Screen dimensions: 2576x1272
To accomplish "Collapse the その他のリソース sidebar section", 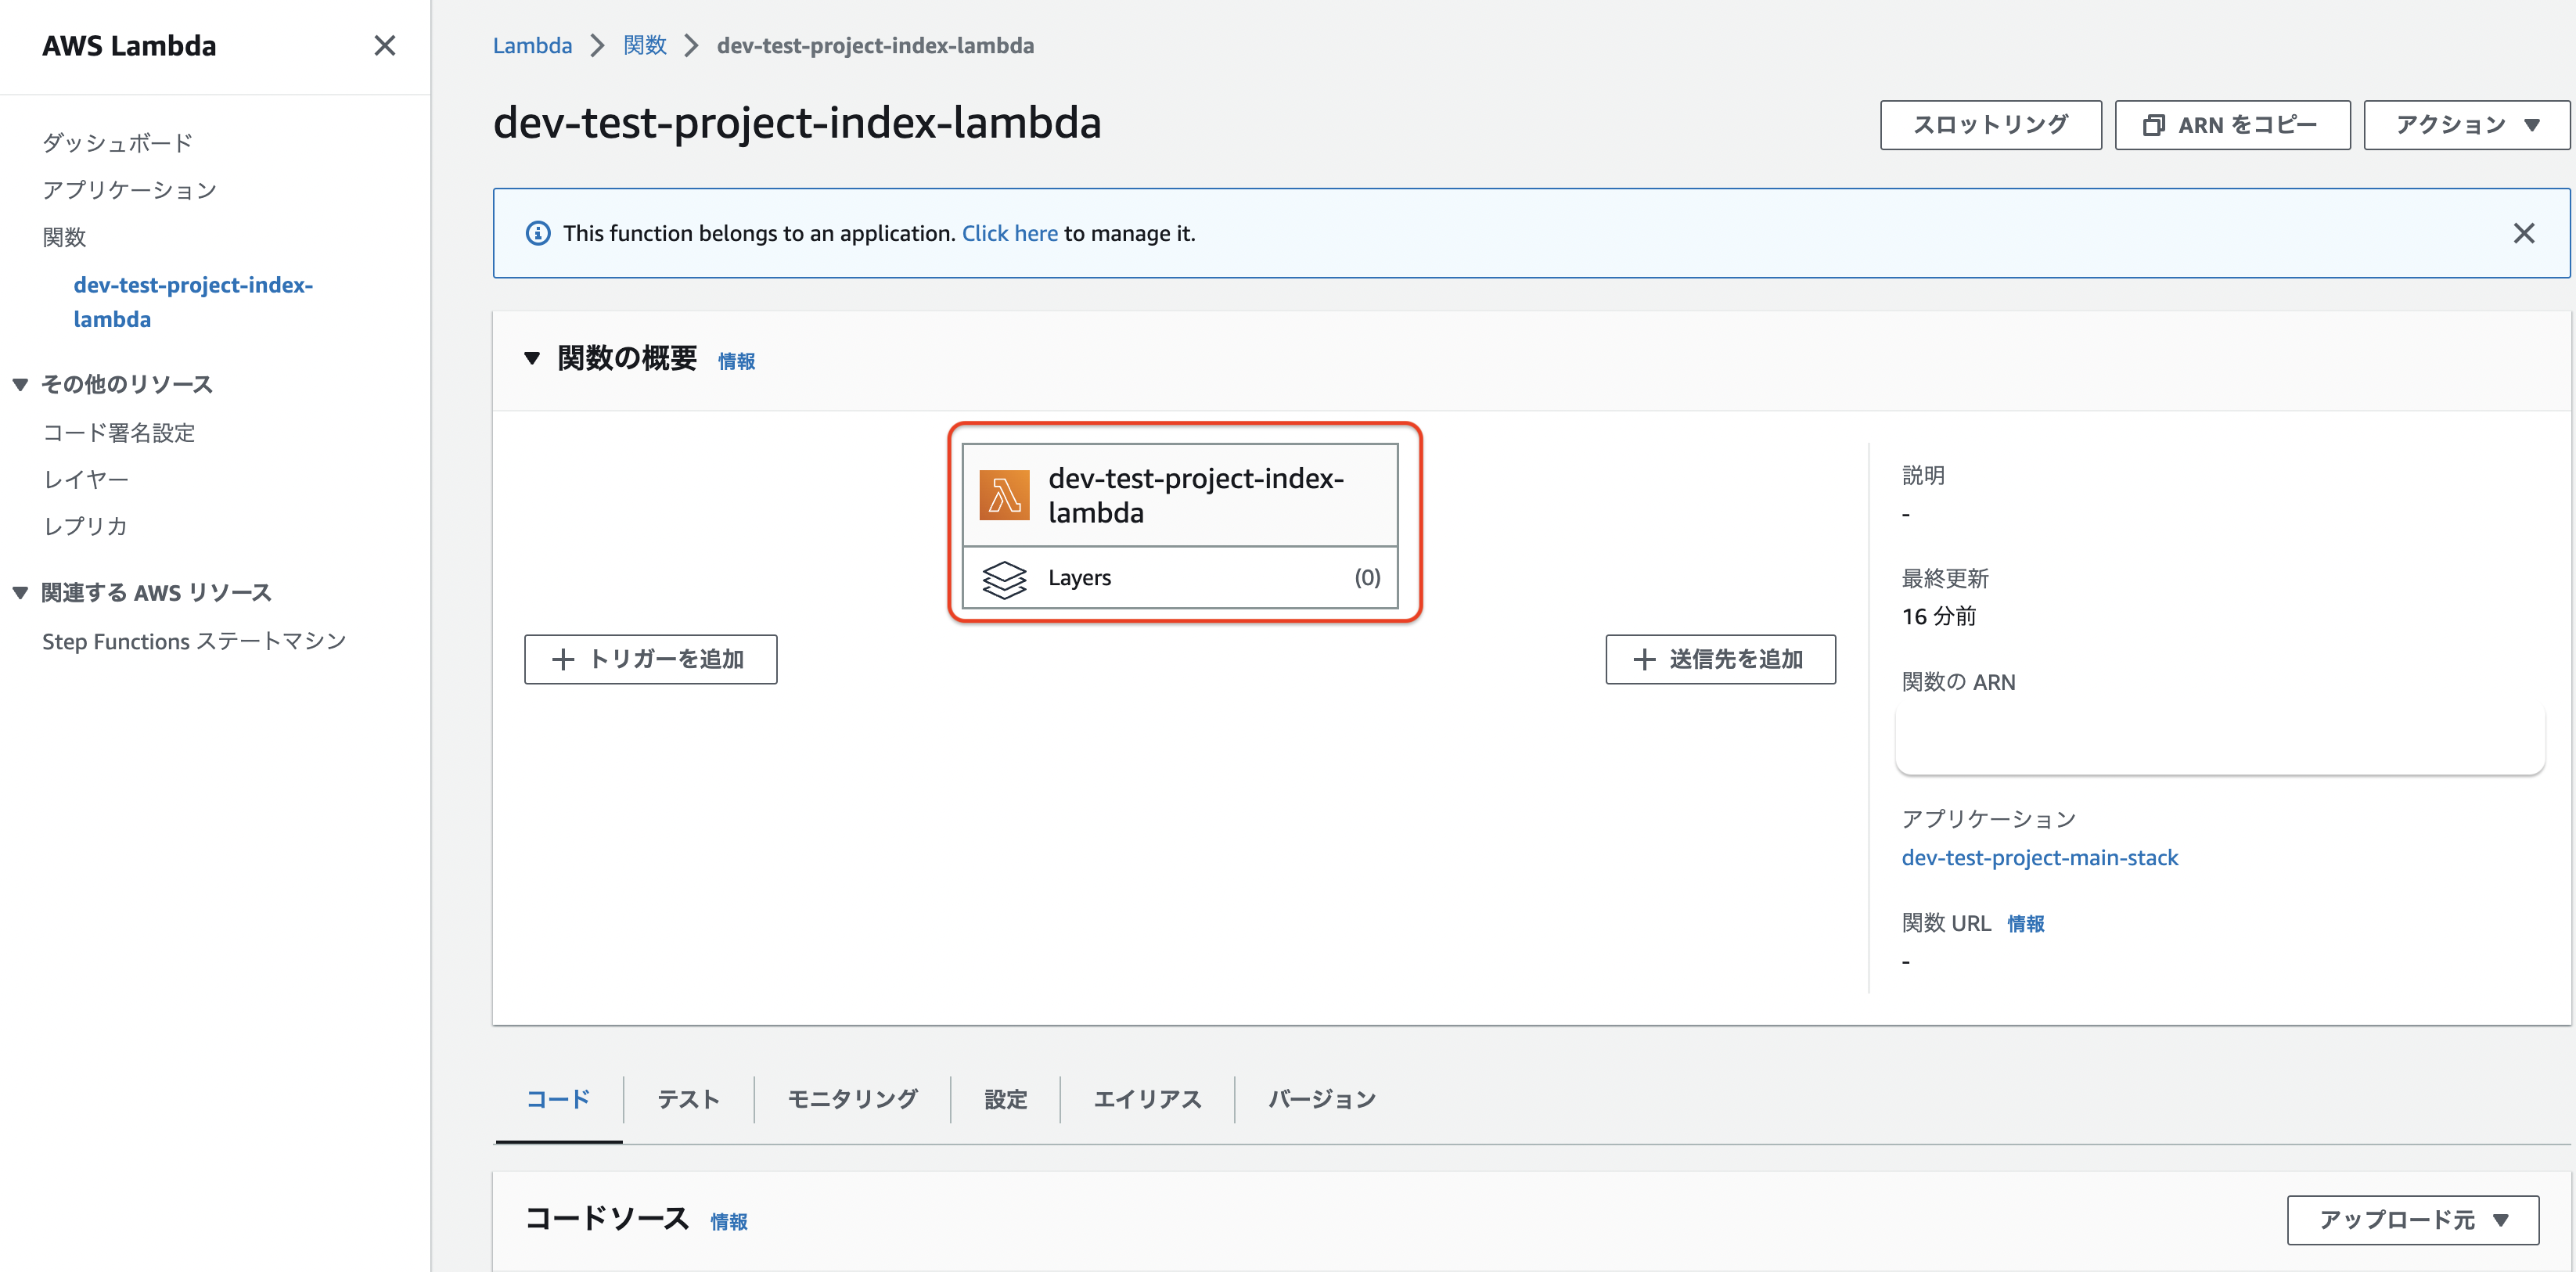I will click(19, 383).
